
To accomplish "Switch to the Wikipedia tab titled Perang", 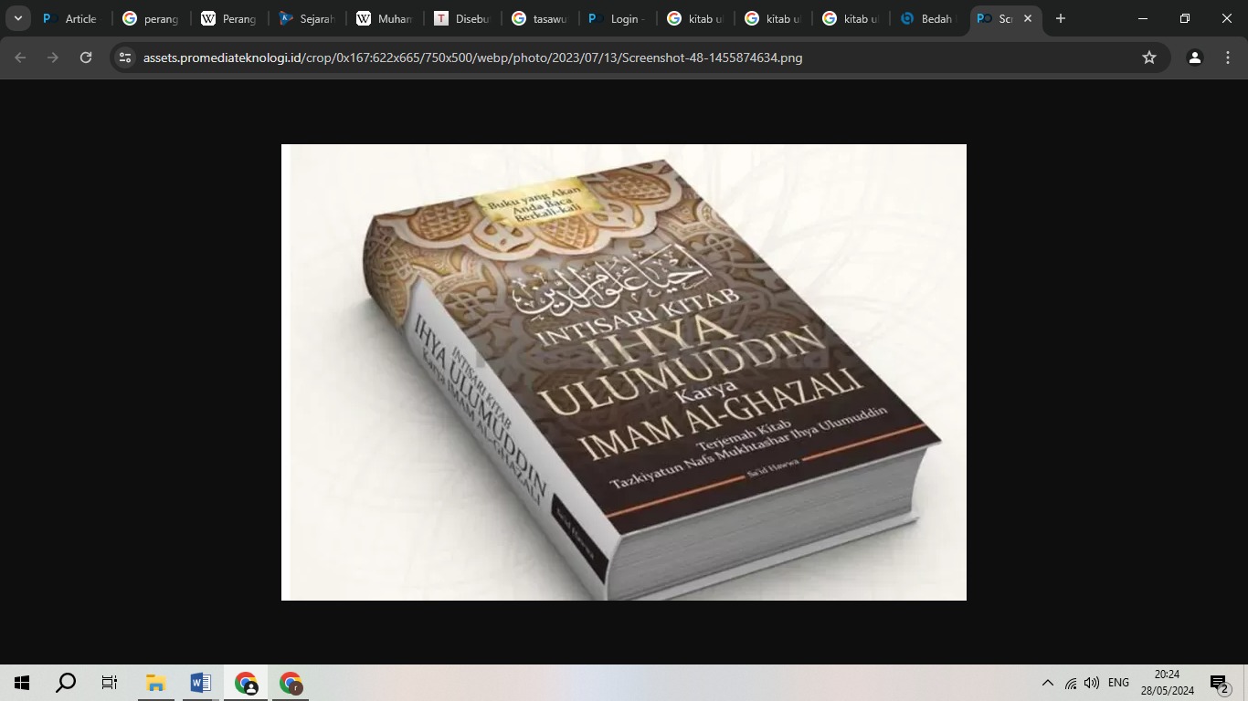I will pos(228,18).
